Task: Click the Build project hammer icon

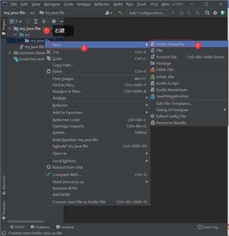Action: (x=120, y=13)
